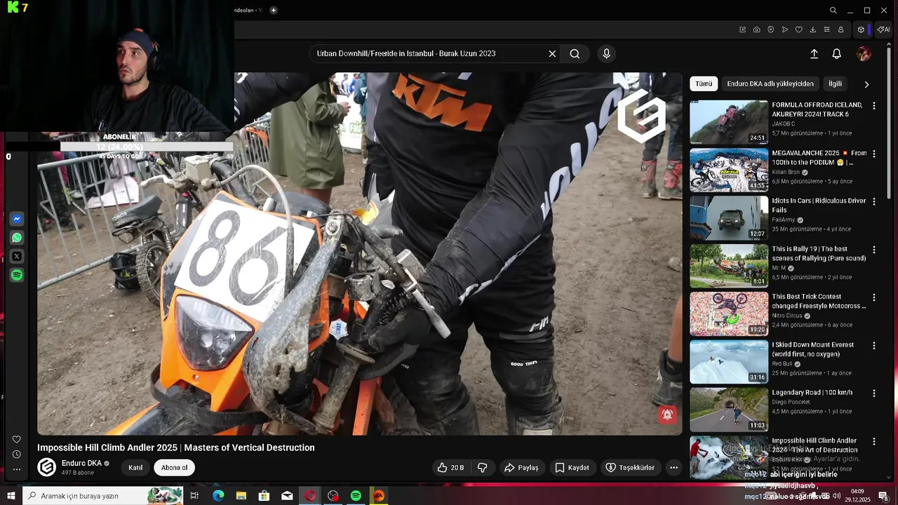This screenshot has height=505, width=898.
Task: Open options menu for Formula Offroad Iceland video
Action: (x=874, y=106)
